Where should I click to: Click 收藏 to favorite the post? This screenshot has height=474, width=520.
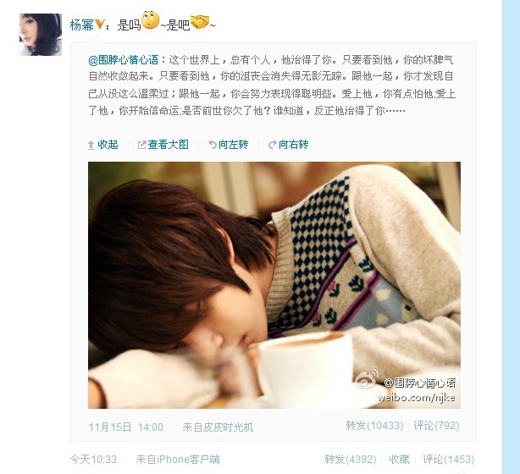coord(399,460)
